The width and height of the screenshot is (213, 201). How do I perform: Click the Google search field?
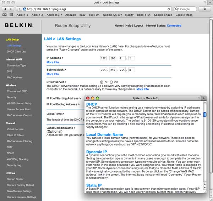[185, 9]
